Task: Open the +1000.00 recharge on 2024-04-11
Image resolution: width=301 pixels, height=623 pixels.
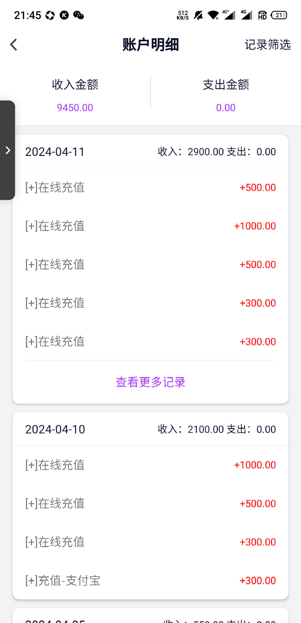Action: pyautogui.click(x=151, y=226)
